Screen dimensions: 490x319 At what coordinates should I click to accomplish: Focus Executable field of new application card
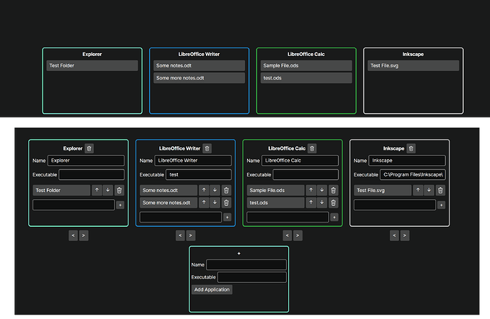tap(252, 277)
